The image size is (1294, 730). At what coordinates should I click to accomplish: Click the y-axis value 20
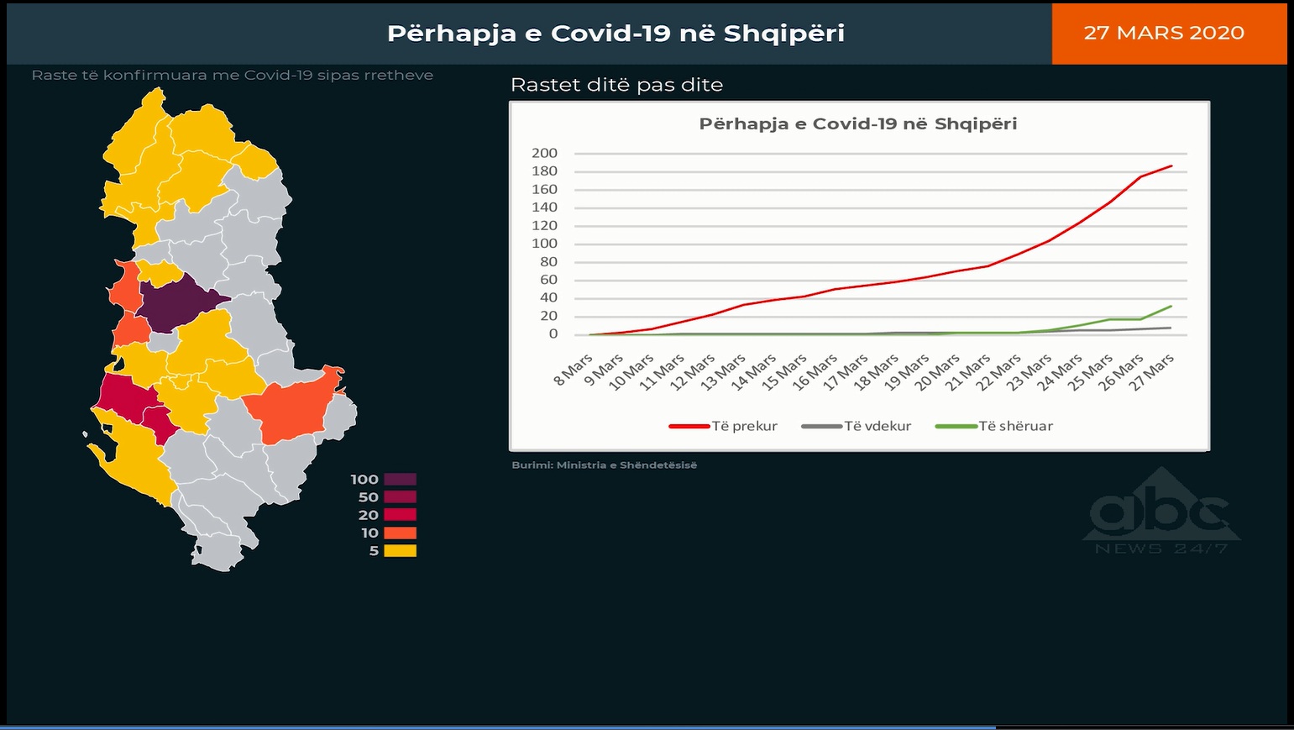click(548, 316)
